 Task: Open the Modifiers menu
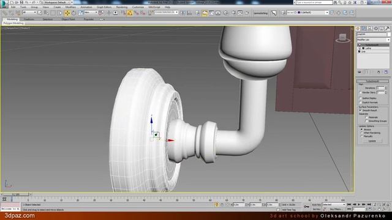pos(70,7)
